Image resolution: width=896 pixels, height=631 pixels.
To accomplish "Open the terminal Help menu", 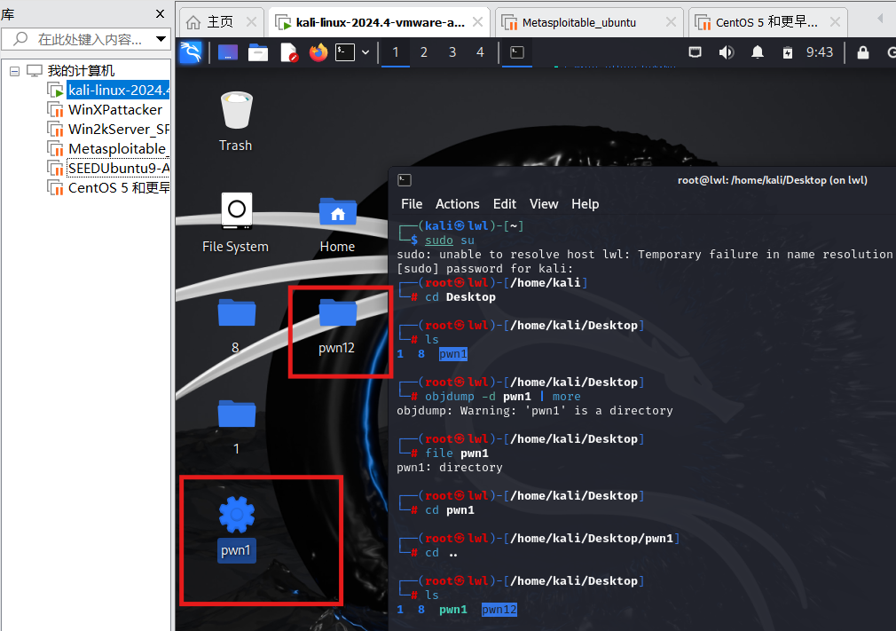I will click(x=586, y=204).
